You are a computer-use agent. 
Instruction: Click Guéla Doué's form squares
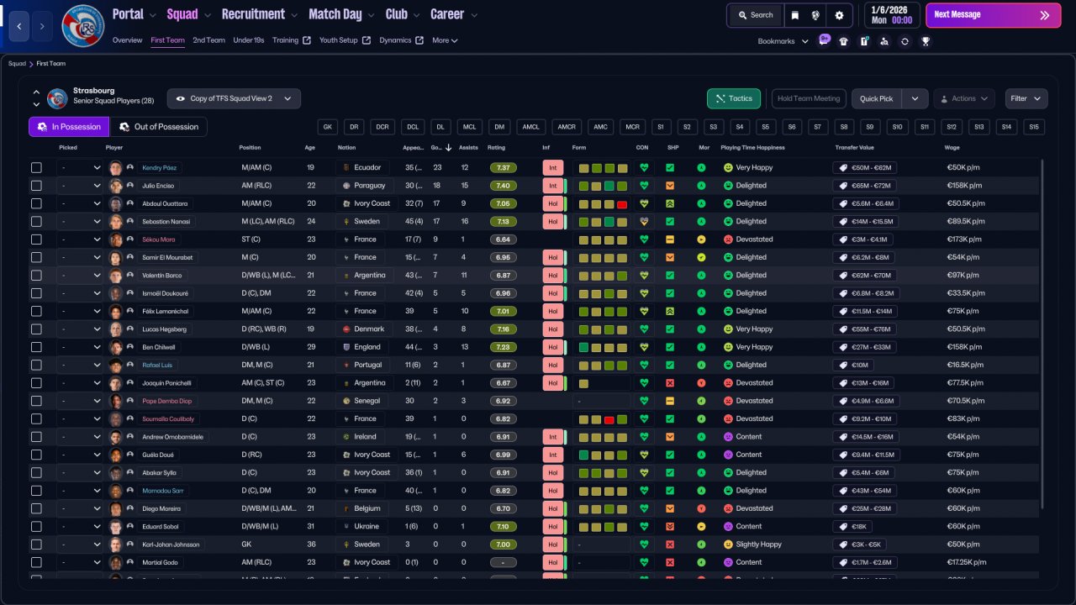[x=603, y=455]
